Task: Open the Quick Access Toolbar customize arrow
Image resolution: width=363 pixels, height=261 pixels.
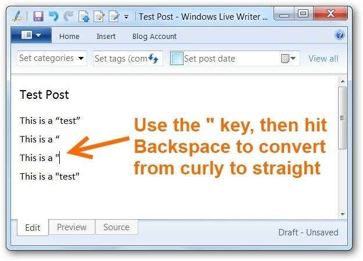Action: (127, 17)
